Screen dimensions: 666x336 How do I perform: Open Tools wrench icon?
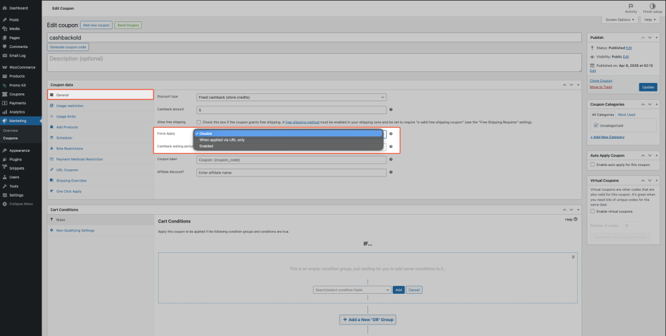pyautogui.click(x=5, y=186)
